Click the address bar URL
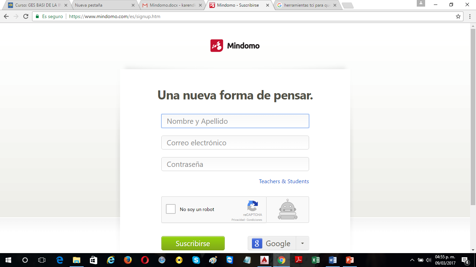 point(115,16)
